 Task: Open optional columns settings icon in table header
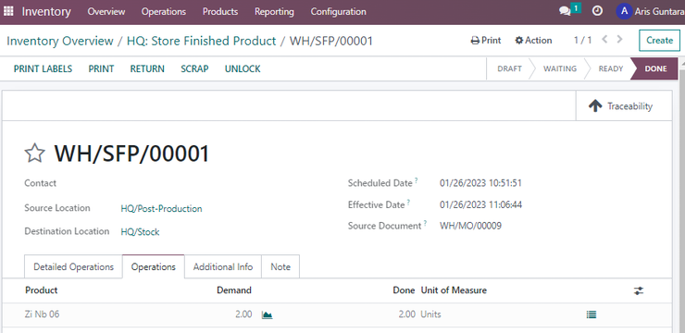point(639,290)
